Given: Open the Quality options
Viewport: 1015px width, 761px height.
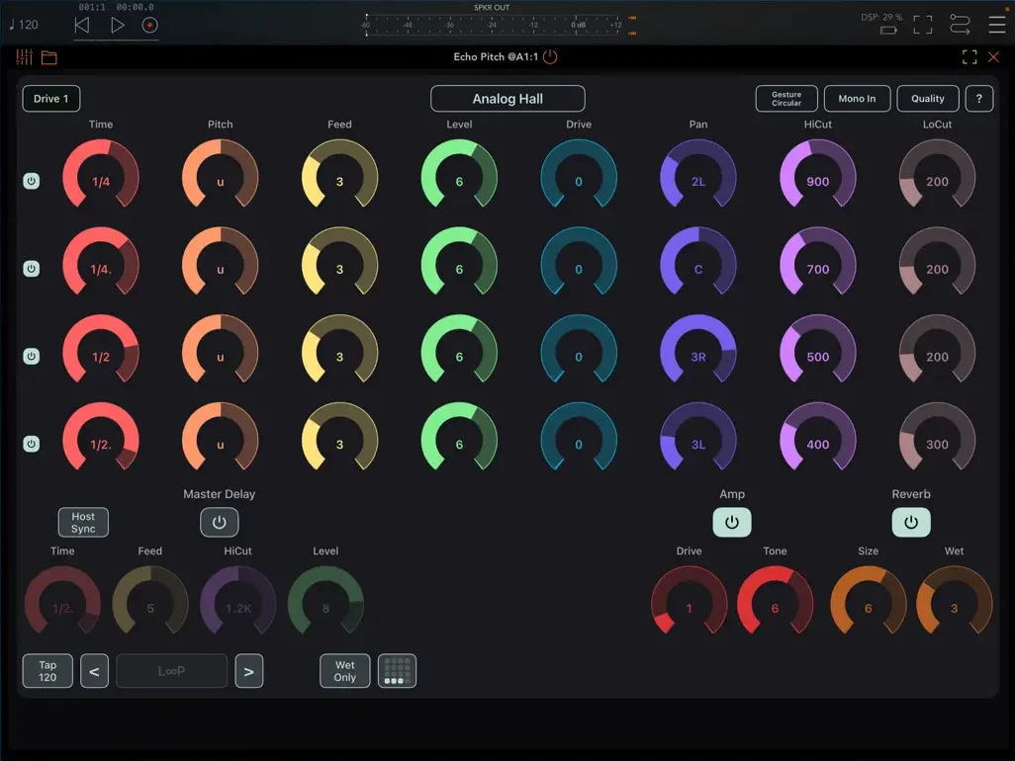Looking at the screenshot, I should pyautogui.click(x=928, y=98).
